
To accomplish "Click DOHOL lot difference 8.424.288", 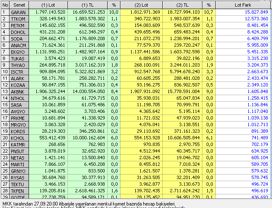I will coord(258,32).
